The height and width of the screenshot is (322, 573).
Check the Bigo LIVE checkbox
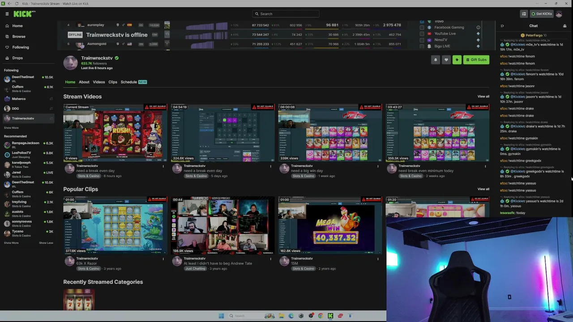[x=422, y=47]
